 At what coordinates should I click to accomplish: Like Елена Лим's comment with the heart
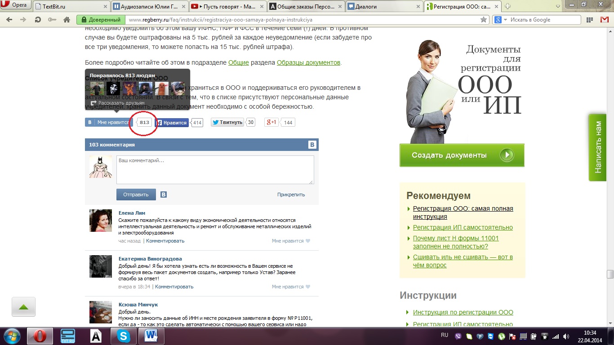308,241
